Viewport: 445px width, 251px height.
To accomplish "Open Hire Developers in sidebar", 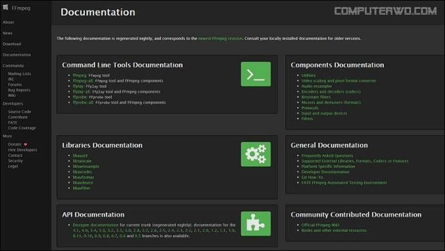I will click(x=22, y=150).
